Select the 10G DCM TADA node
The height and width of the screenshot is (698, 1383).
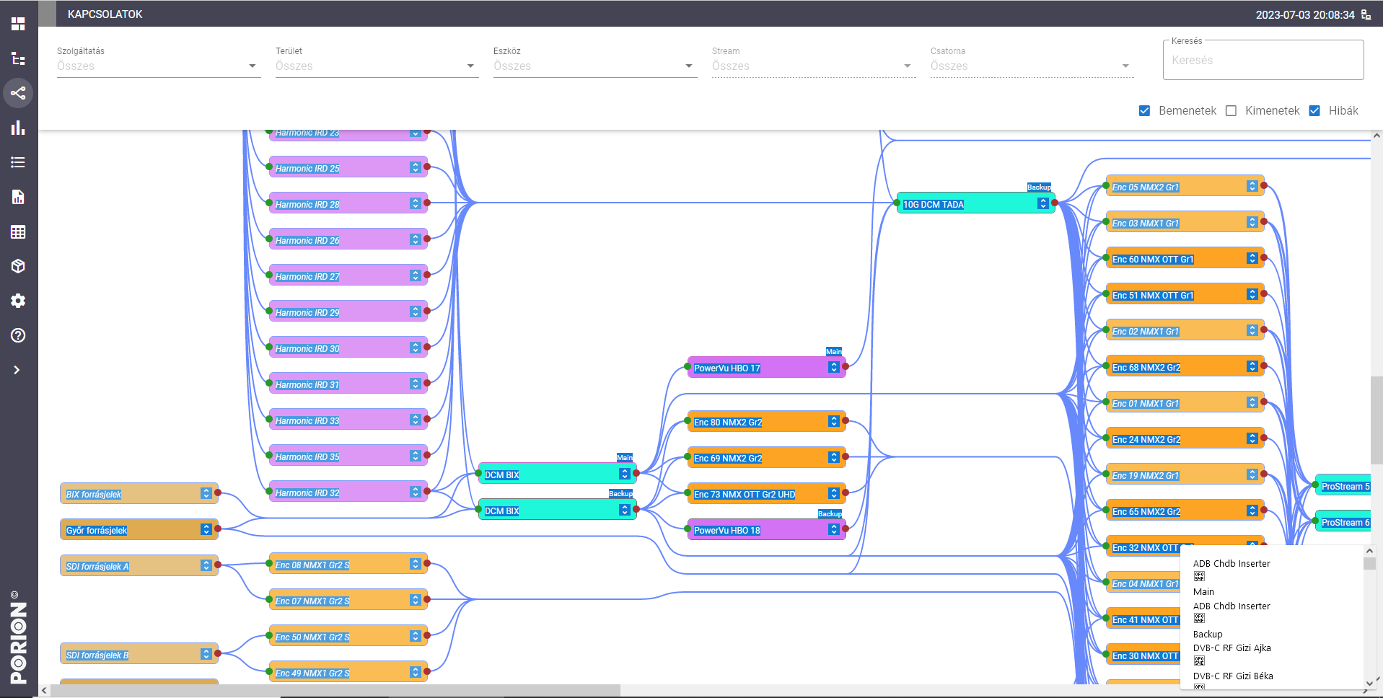967,204
